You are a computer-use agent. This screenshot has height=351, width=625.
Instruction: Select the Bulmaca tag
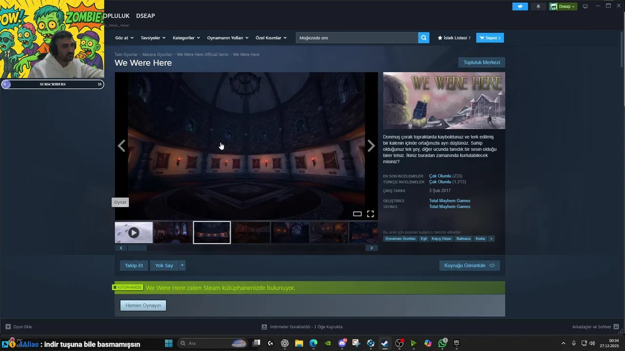tap(463, 239)
